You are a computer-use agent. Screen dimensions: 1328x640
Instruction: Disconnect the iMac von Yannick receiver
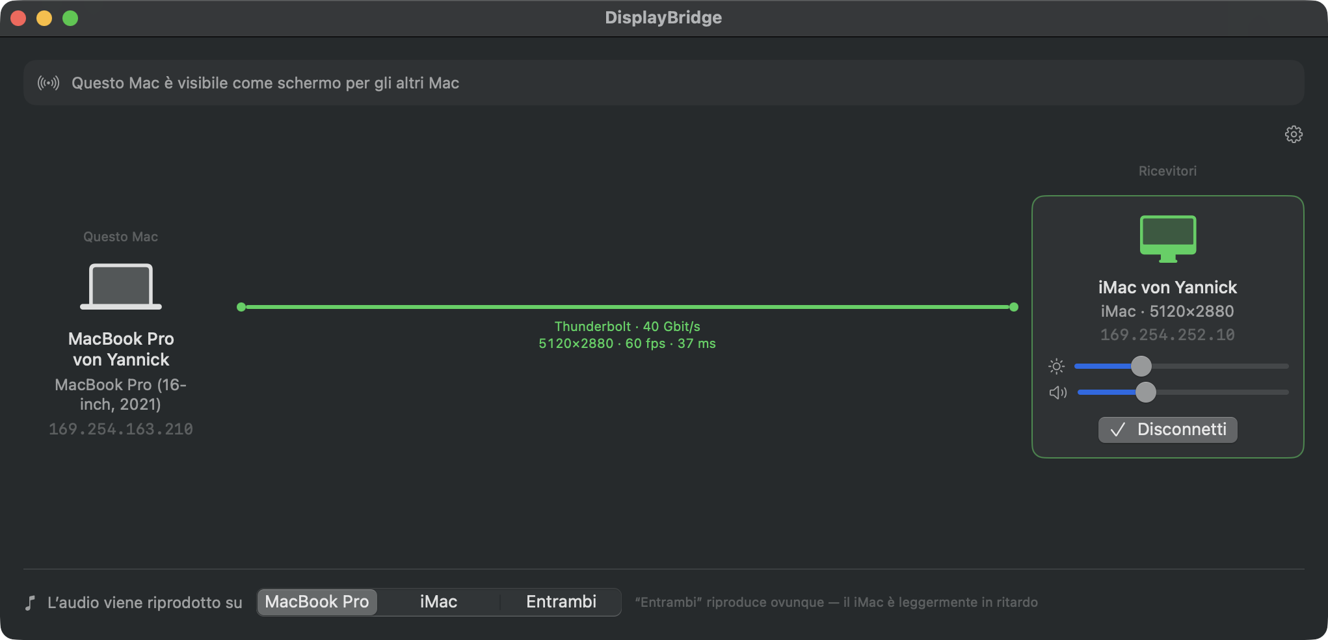(1168, 429)
